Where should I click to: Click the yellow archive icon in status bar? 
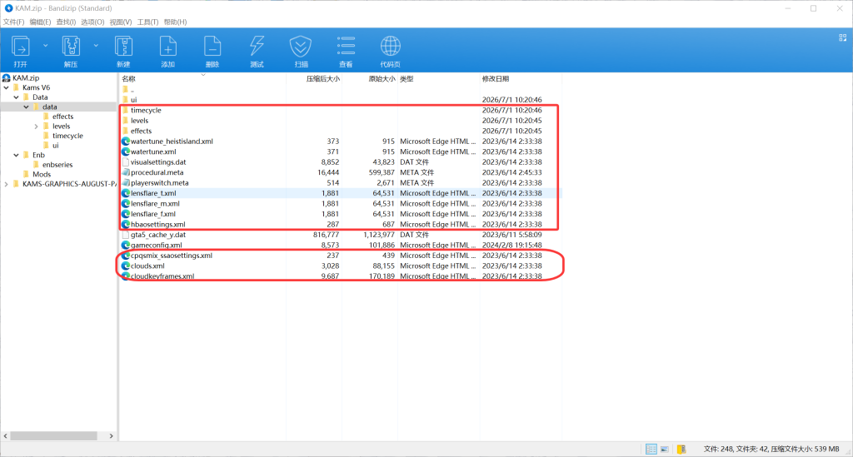681,449
